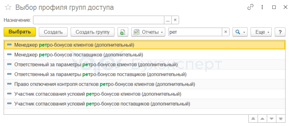Open help with the question mark
The width and height of the screenshot is (291, 126).
click(280, 32)
